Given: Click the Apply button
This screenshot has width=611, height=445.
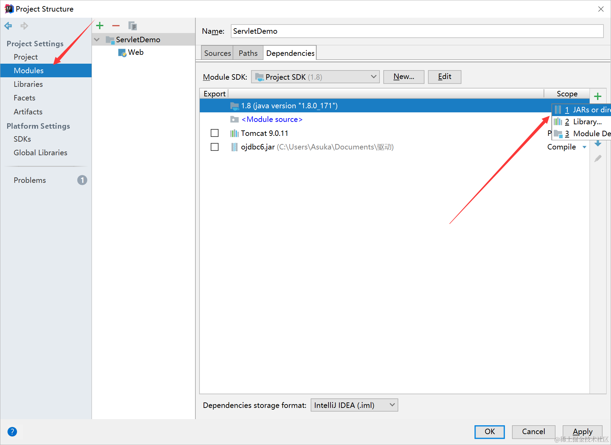Looking at the screenshot, I should click(582, 432).
